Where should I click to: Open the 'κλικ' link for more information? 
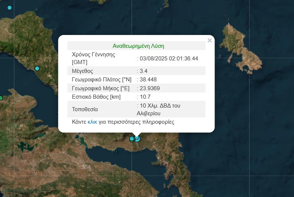pyautogui.click(x=92, y=122)
